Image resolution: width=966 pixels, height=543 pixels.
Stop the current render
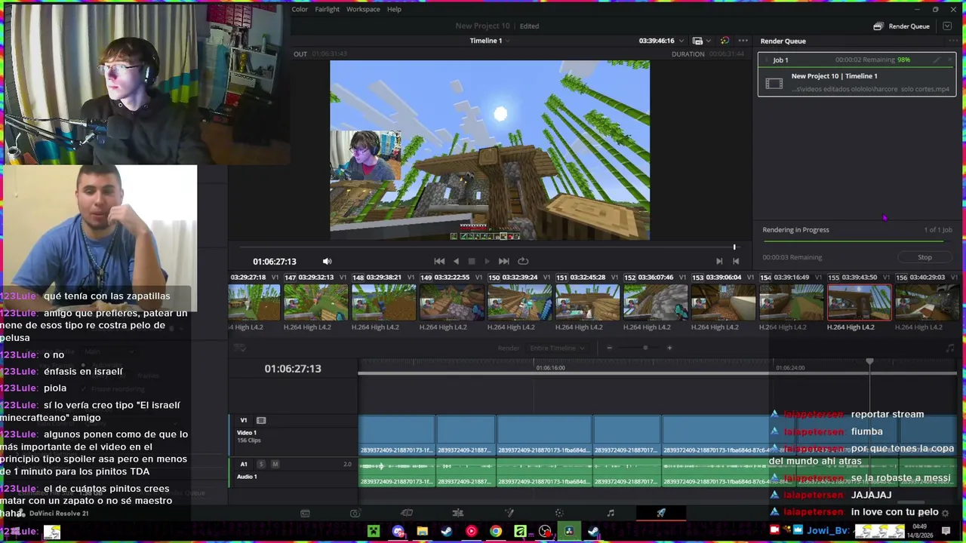tap(924, 257)
